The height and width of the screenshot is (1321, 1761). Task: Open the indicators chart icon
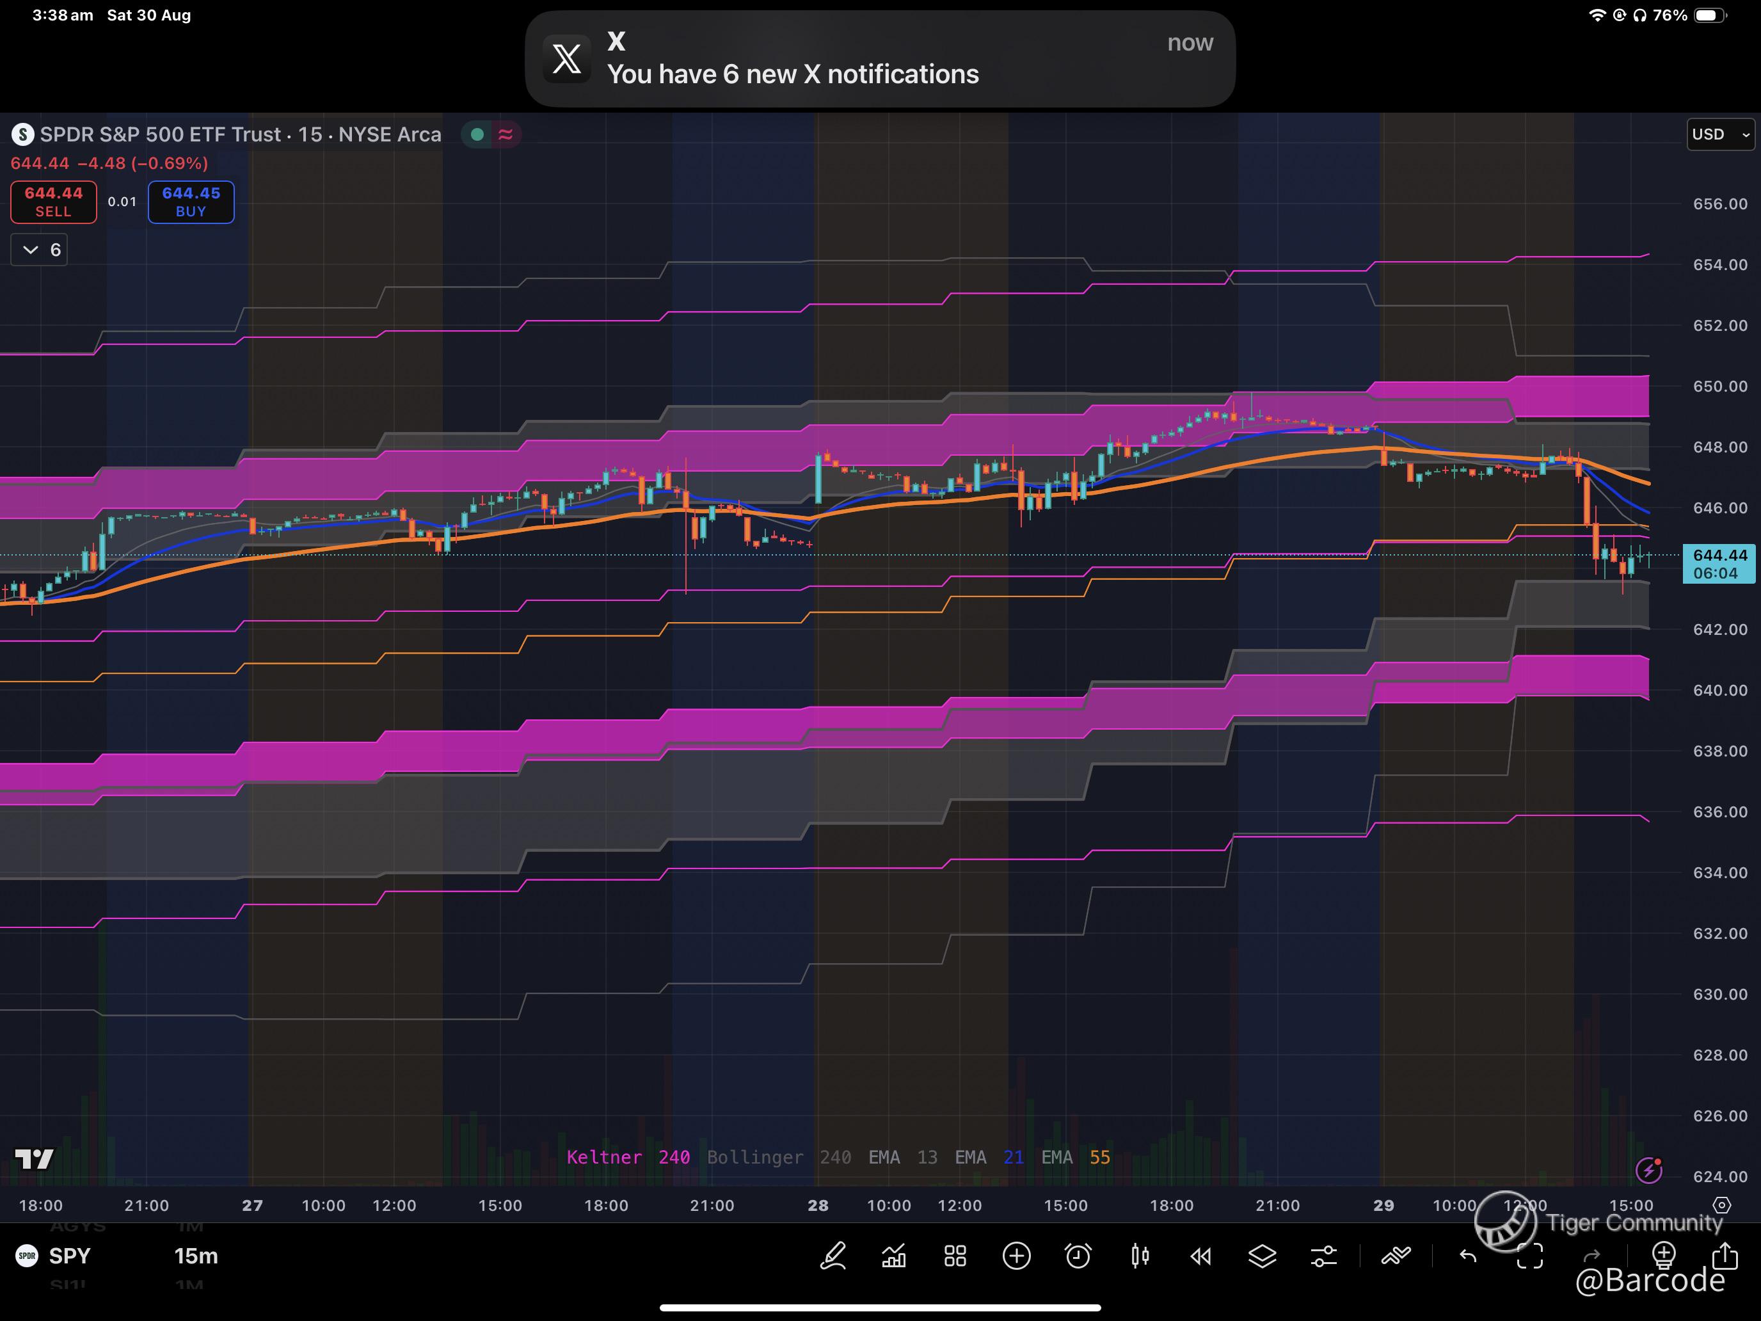pyautogui.click(x=894, y=1256)
